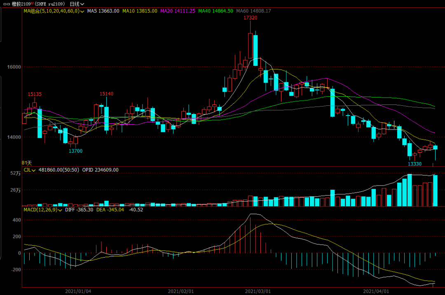Click the 15140 price label
The width and height of the screenshot is (445, 295).
(x=106, y=94)
